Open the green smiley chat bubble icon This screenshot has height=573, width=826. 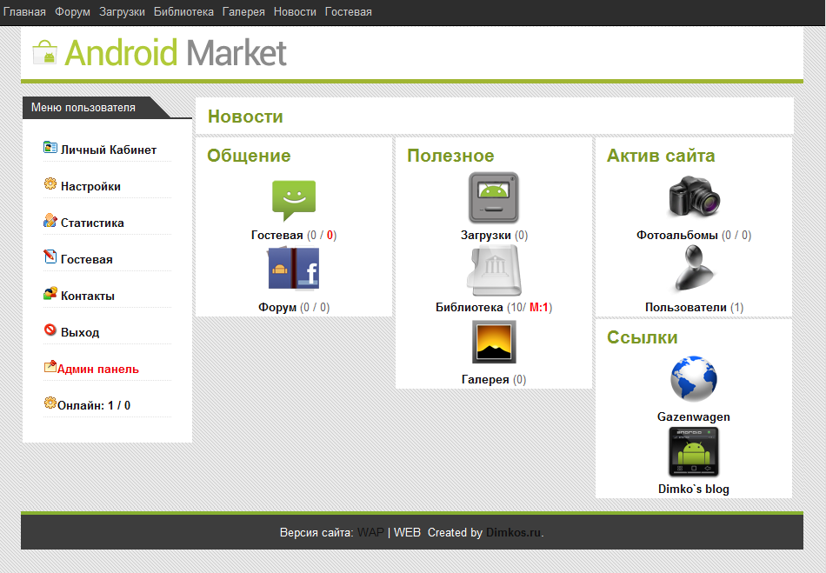tap(294, 200)
